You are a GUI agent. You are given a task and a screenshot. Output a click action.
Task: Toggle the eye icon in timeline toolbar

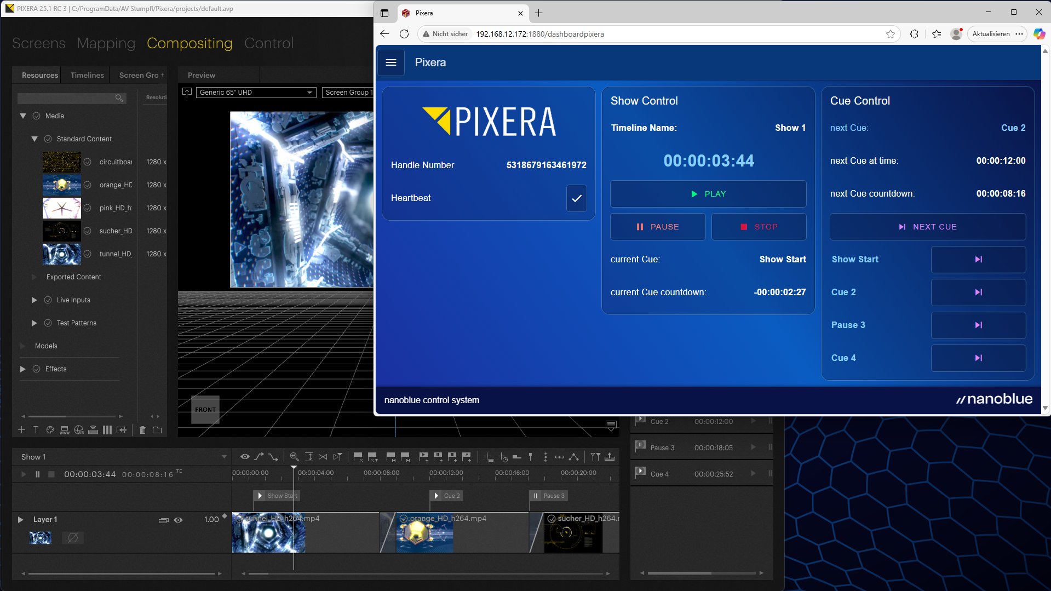245,457
